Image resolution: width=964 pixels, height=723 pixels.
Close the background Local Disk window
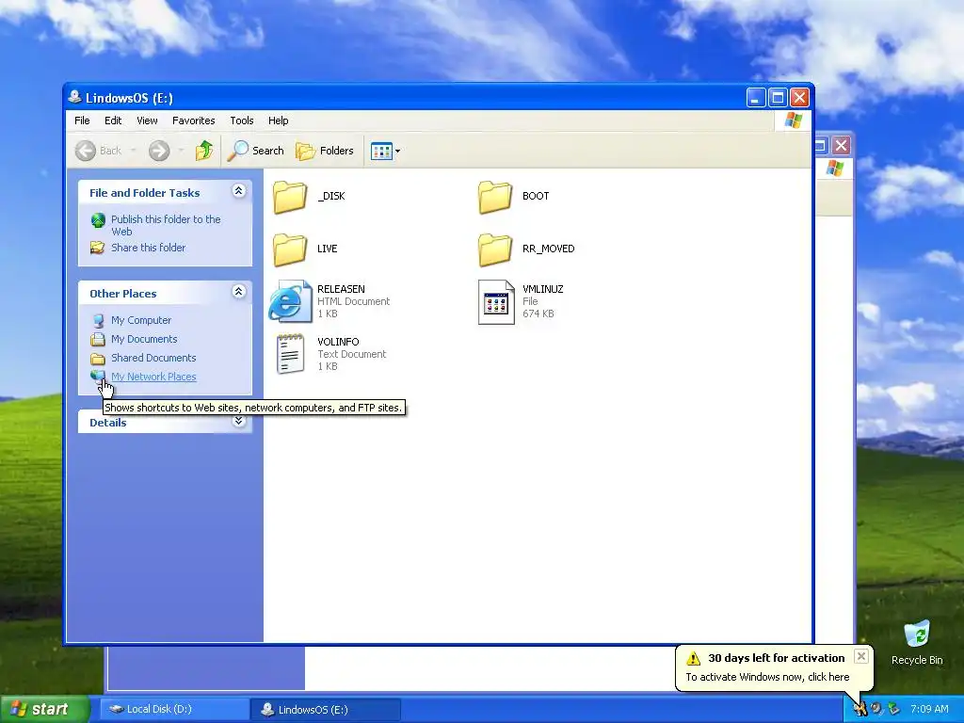[x=841, y=146]
